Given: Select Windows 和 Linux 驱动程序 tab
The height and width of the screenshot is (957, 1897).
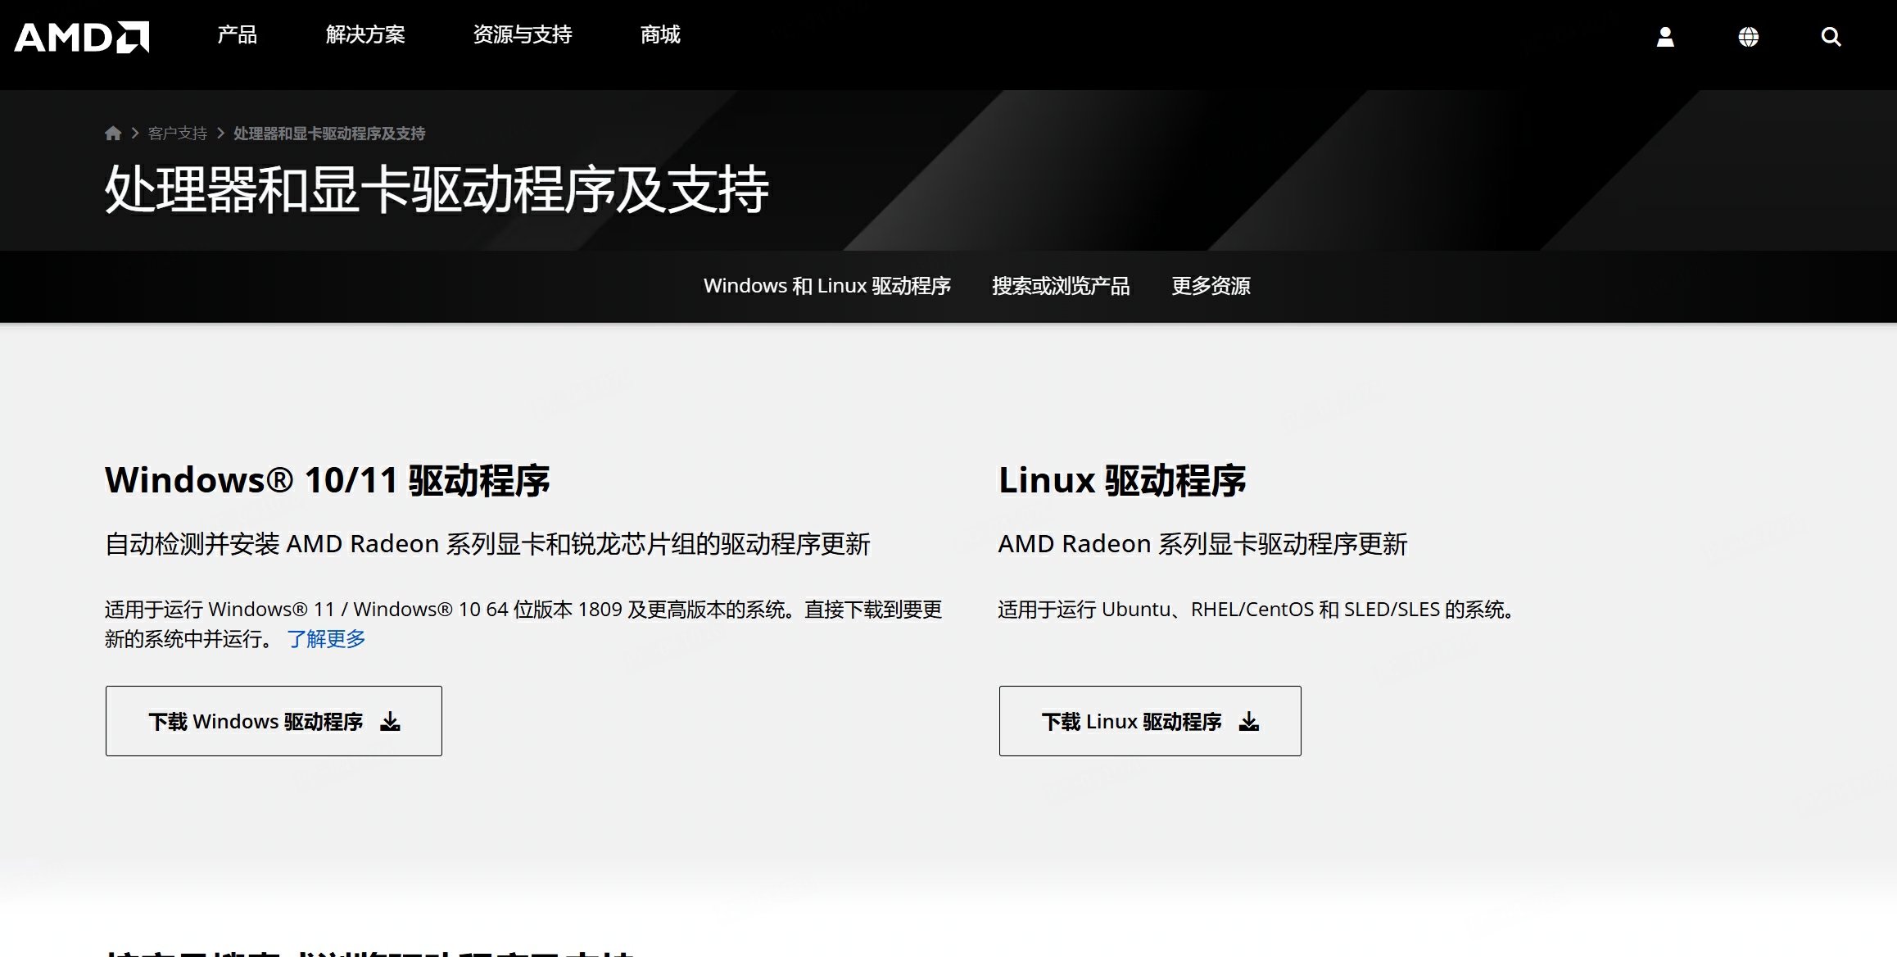Looking at the screenshot, I should point(826,286).
